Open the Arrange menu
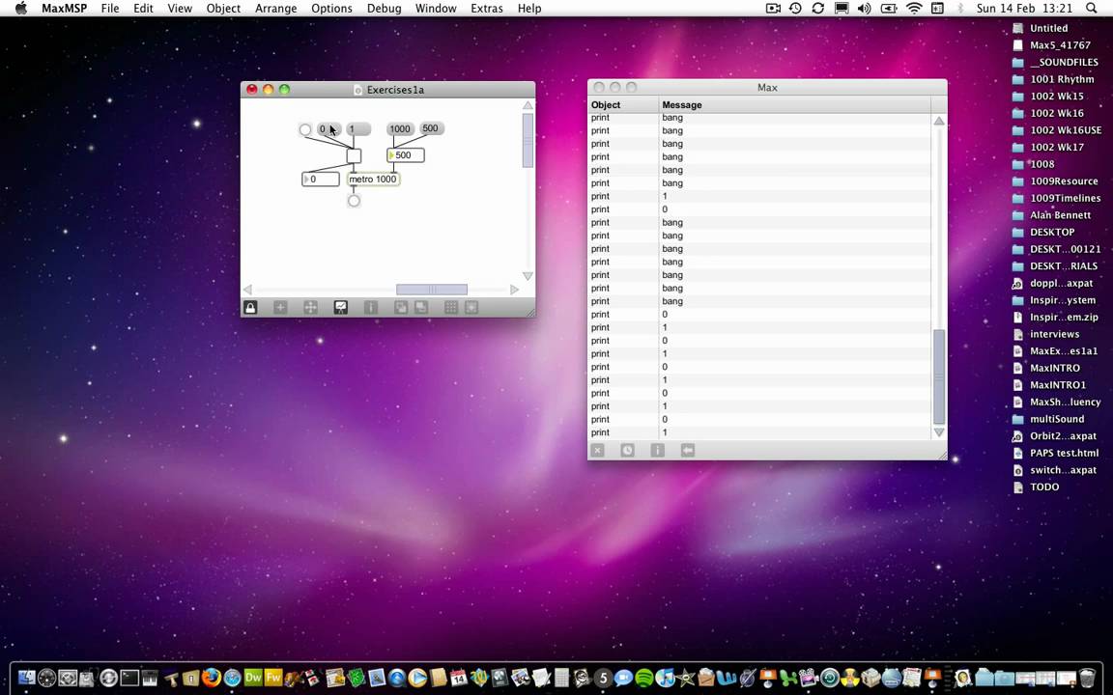 coord(276,9)
